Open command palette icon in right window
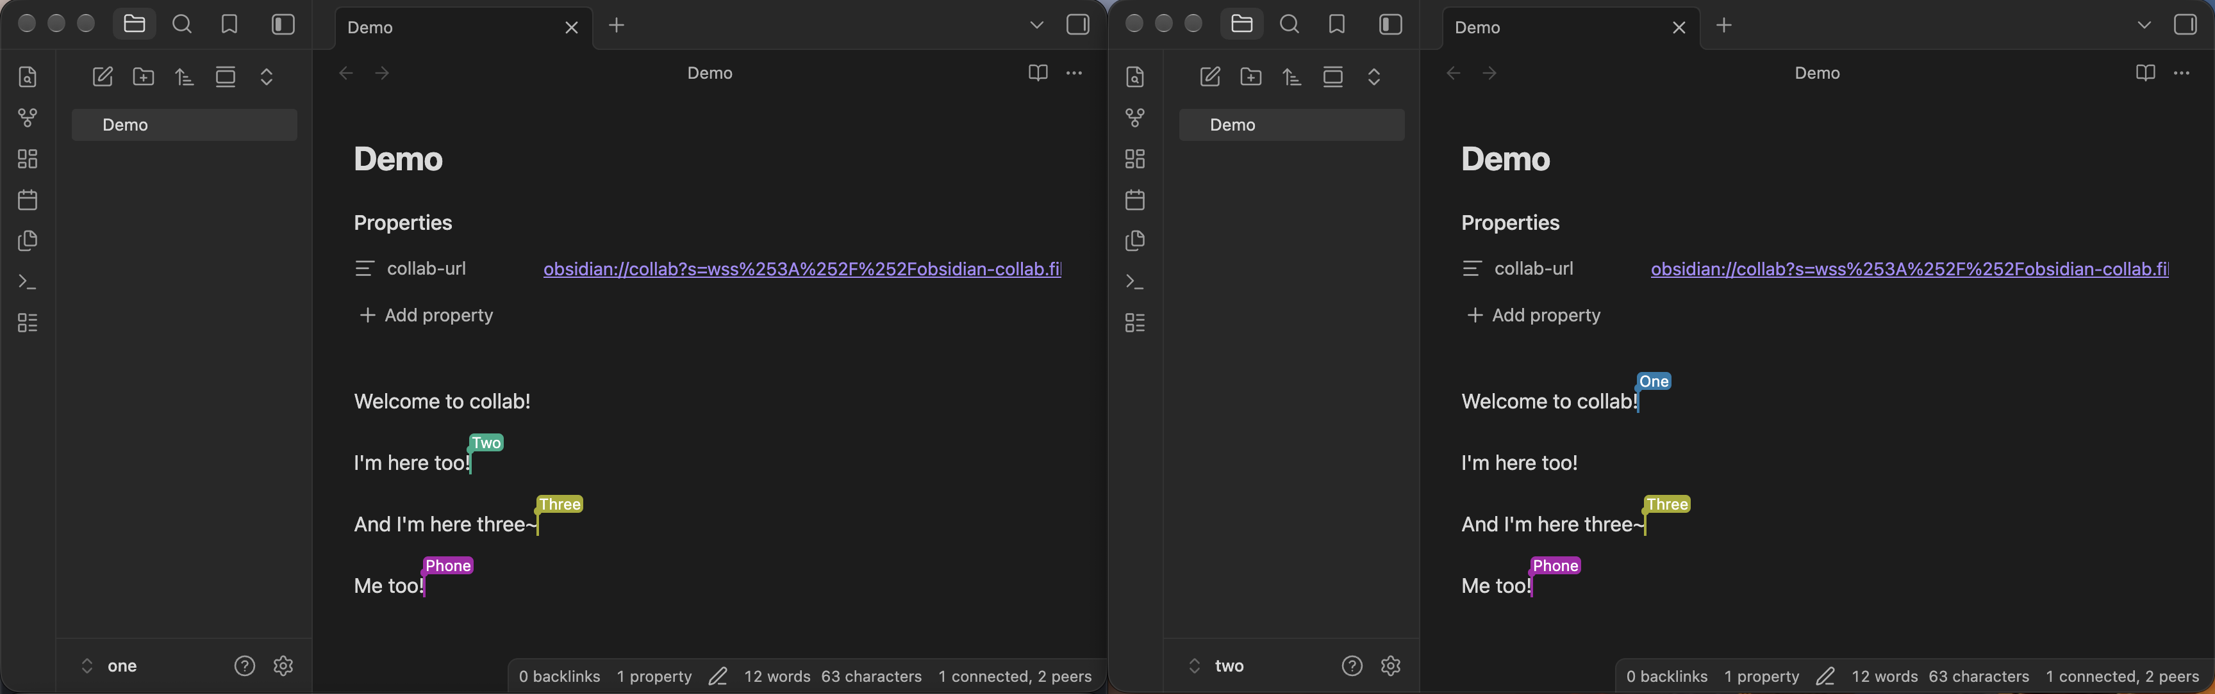Screen dimensions: 2215x694 (1135, 282)
